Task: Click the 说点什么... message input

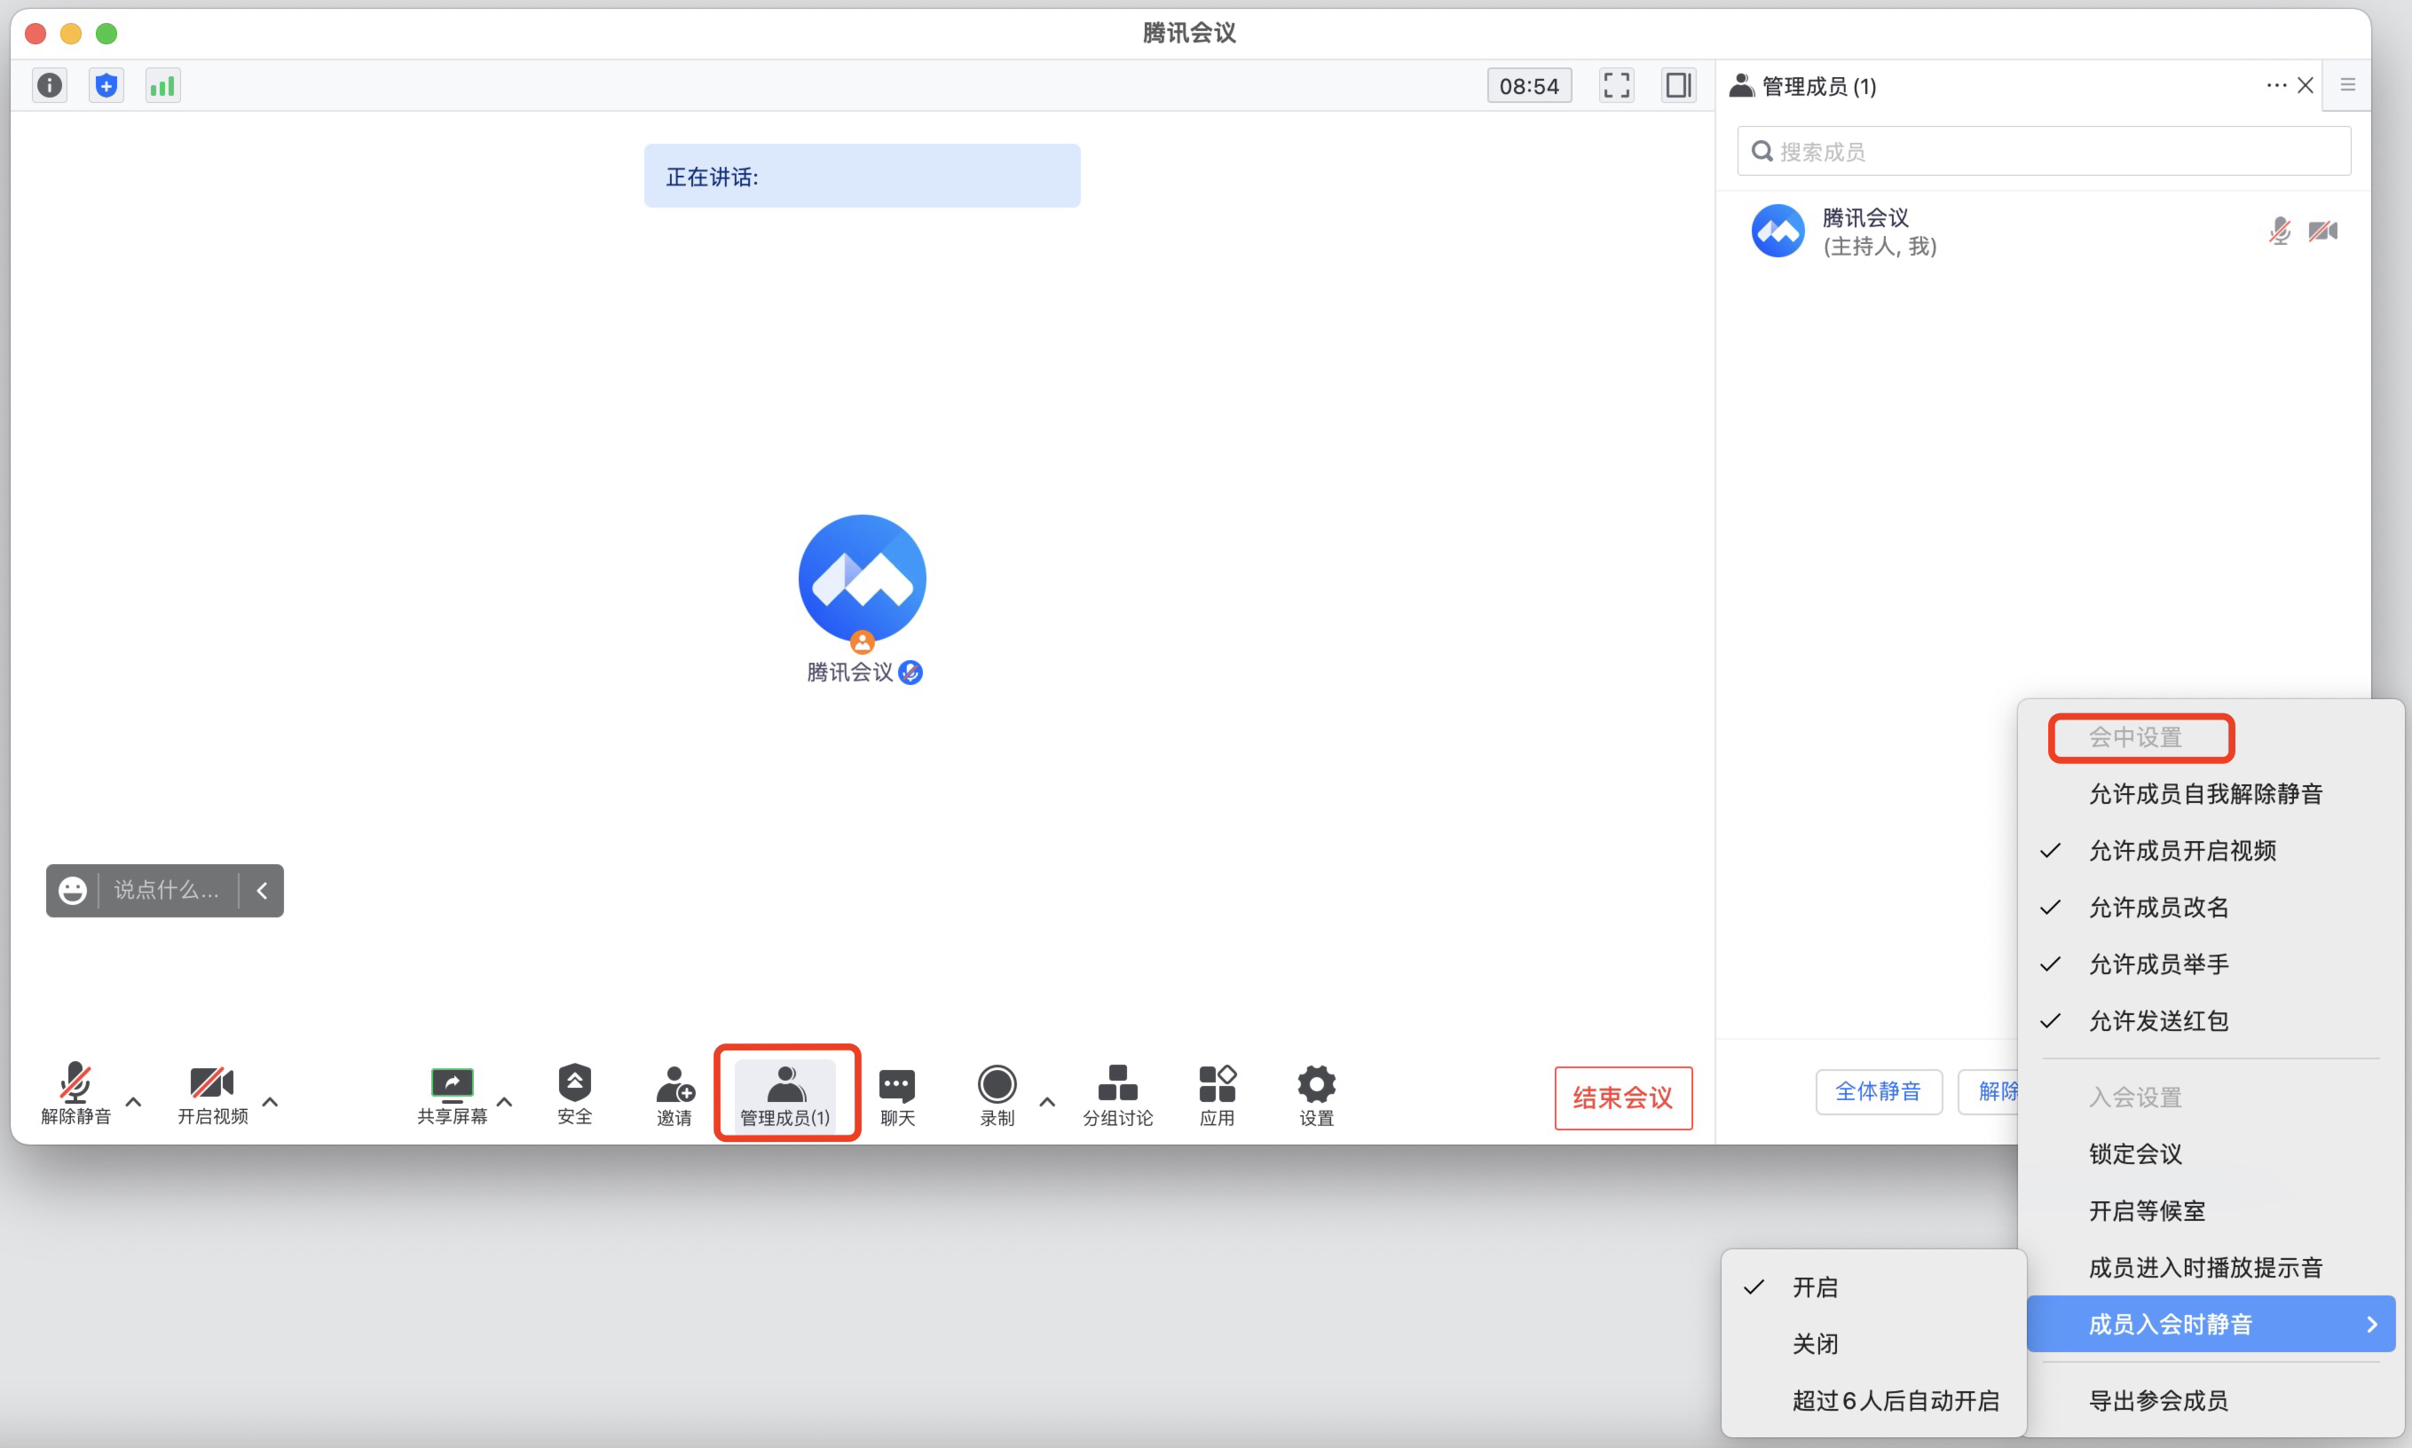Action: click(x=168, y=890)
